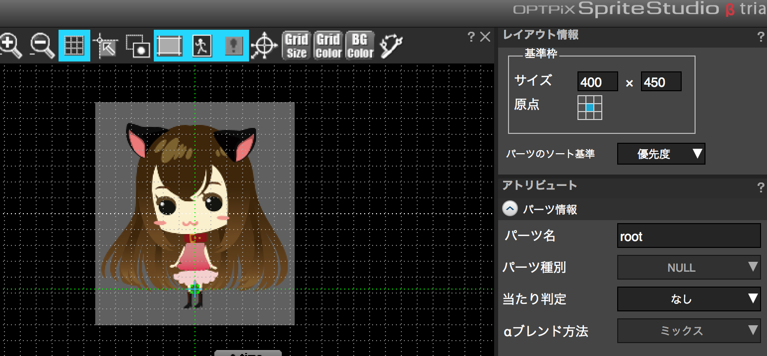Click the overlapping squares selection icon

pos(137,46)
